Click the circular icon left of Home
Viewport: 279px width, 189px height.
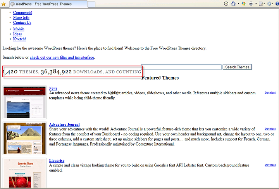point(226,3)
